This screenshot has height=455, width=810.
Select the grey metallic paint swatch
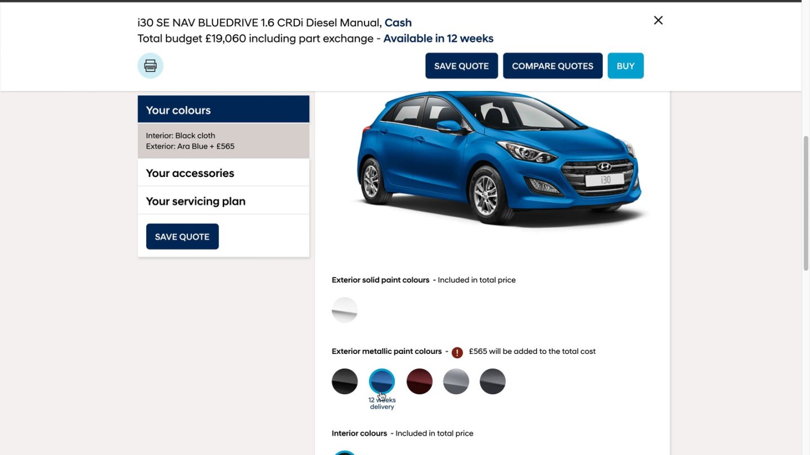492,381
